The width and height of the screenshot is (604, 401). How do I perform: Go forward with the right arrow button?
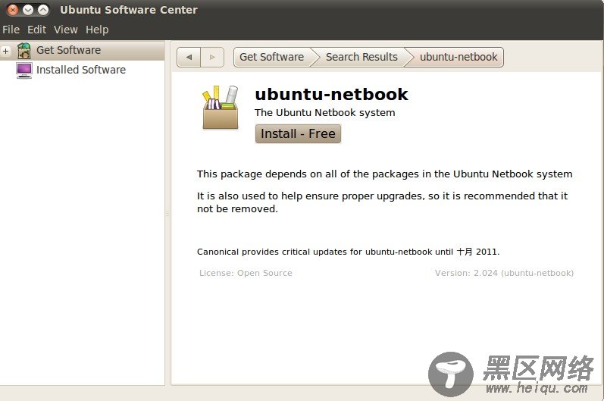point(212,57)
